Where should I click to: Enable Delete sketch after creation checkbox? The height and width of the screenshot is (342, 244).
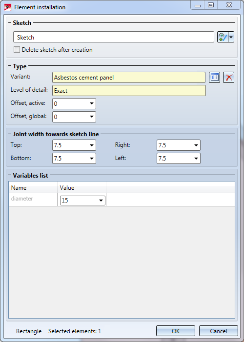pos(17,49)
